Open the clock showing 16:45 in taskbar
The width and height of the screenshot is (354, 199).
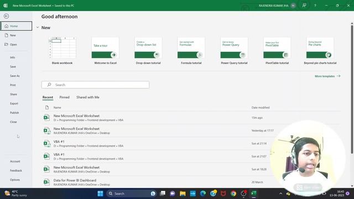pos(337,193)
